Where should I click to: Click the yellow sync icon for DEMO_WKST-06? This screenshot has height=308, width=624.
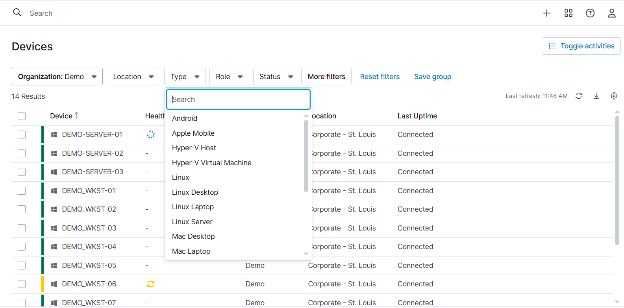(x=151, y=284)
